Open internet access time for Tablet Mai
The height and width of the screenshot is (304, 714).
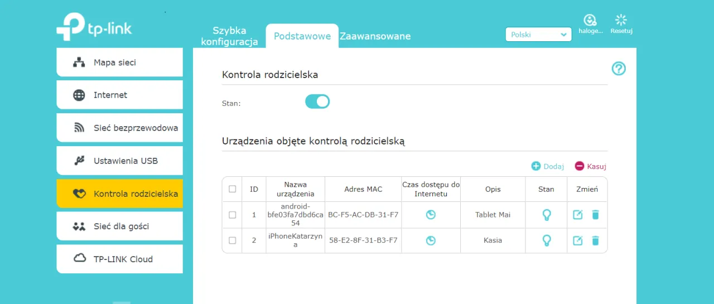431,215
